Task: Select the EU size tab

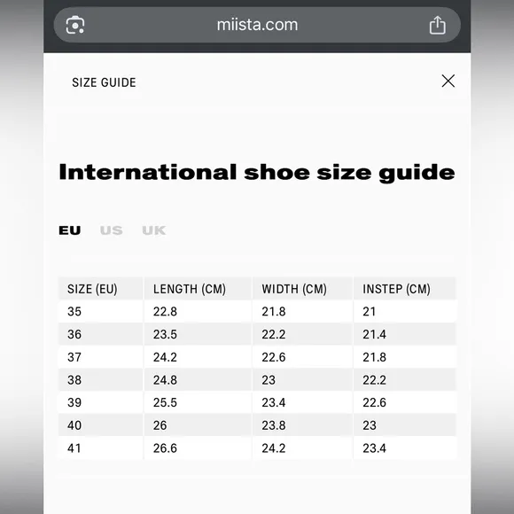Action: (x=70, y=230)
